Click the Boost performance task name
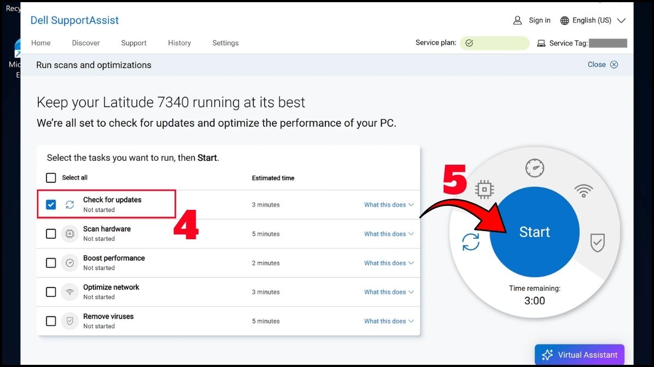Image resolution: width=654 pixels, height=367 pixels. click(114, 258)
